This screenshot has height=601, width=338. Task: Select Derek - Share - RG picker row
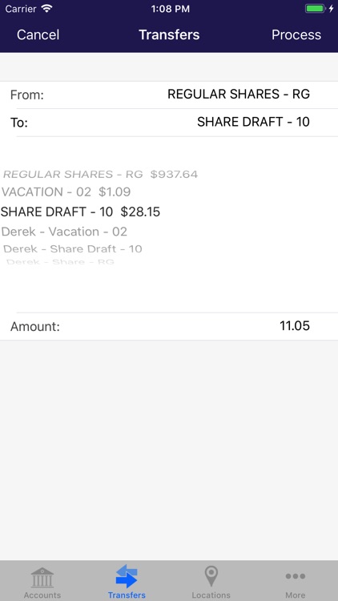60,262
